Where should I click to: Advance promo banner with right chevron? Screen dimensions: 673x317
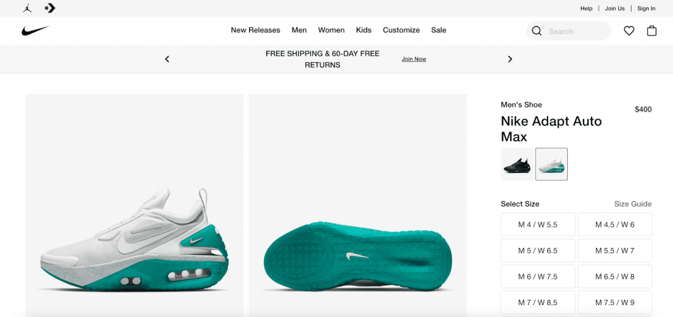point(510,59)
